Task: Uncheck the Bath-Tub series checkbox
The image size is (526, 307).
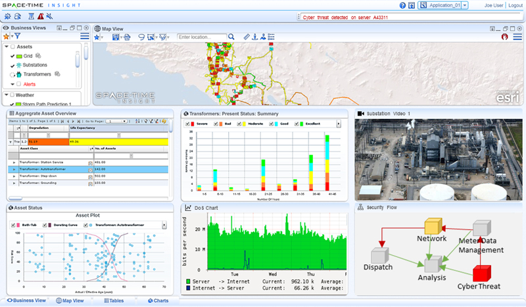Action: pyautogui.click(x=13, y=225)
